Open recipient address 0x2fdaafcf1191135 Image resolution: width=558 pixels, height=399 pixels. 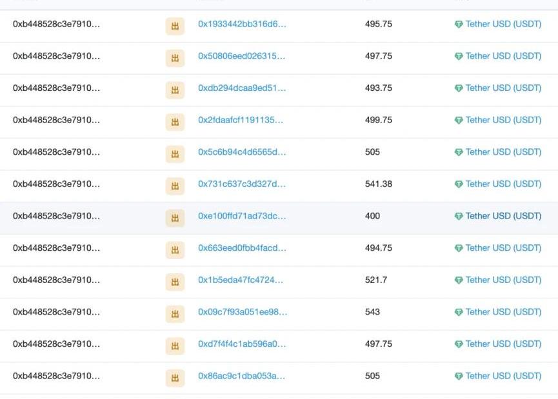point(240,120)
